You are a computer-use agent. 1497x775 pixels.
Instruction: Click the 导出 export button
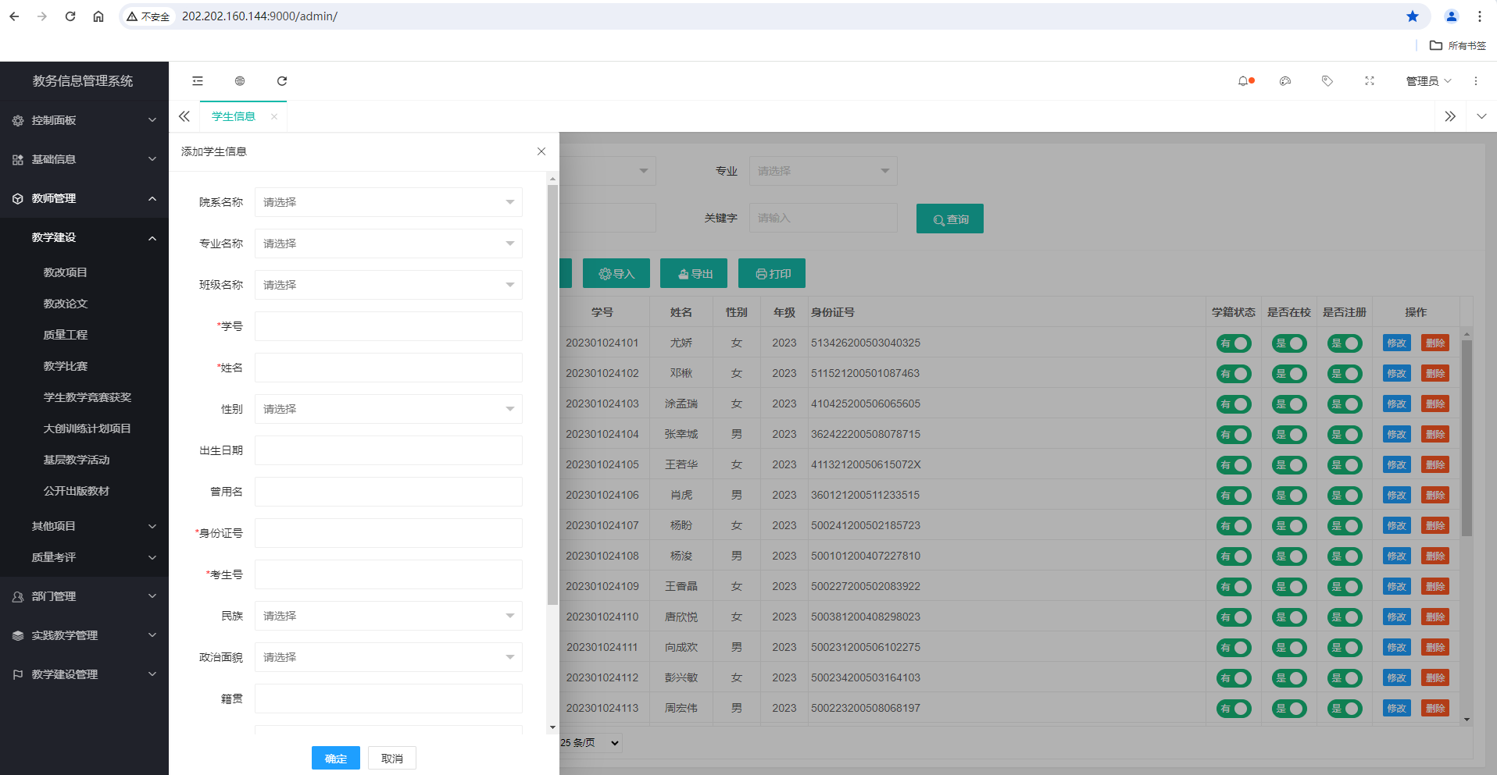point(694,274)
